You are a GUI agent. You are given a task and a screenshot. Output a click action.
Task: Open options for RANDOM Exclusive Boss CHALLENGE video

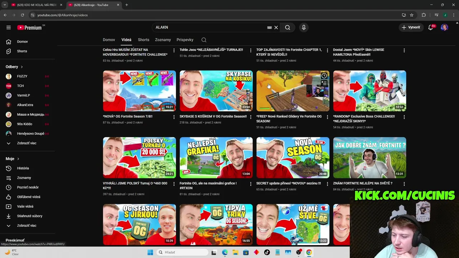[404, 117]
